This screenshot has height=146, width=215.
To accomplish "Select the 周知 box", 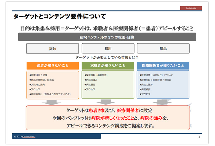I will pyautogui.click(x=52, y=48).
